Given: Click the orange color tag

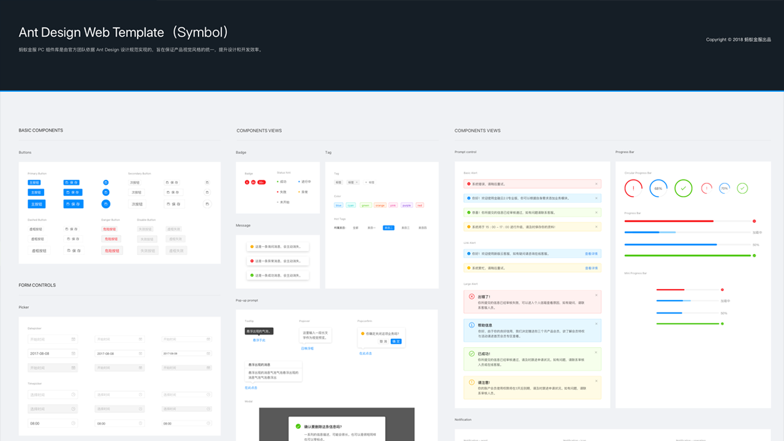Looking at the screenshot, I should pyautogui.click(x=380, y=205).
